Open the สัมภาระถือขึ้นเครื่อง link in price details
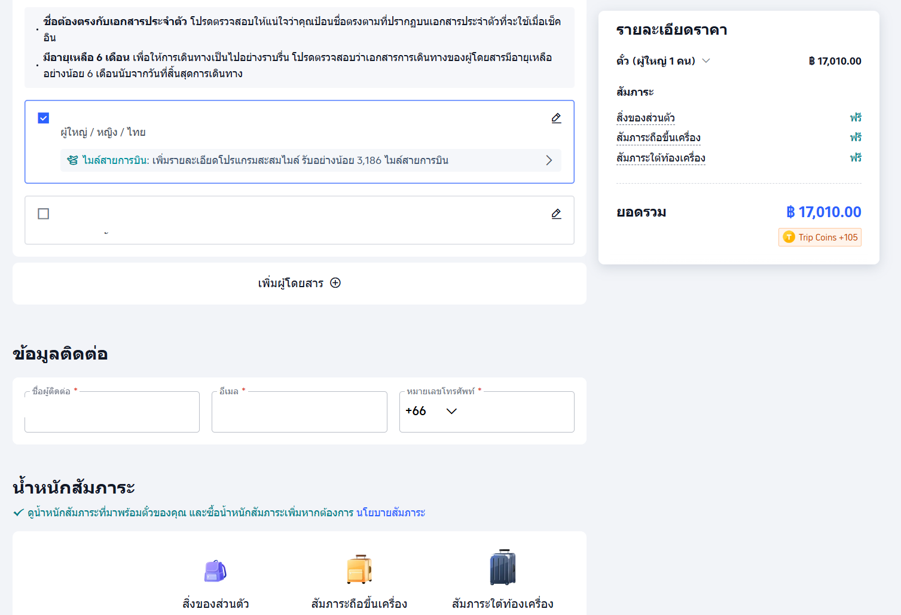This screenshot has width=901, height=615. tap(658, 138)
